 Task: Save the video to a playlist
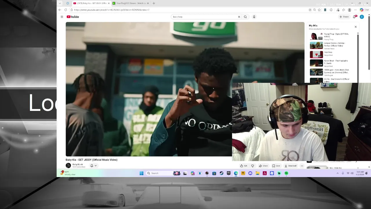[276, 166]
